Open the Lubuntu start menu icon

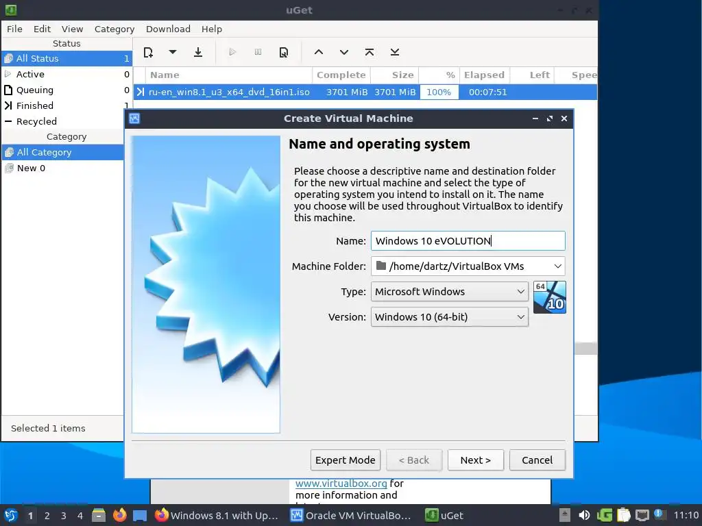pyautogui.click(x=11, y=515)
